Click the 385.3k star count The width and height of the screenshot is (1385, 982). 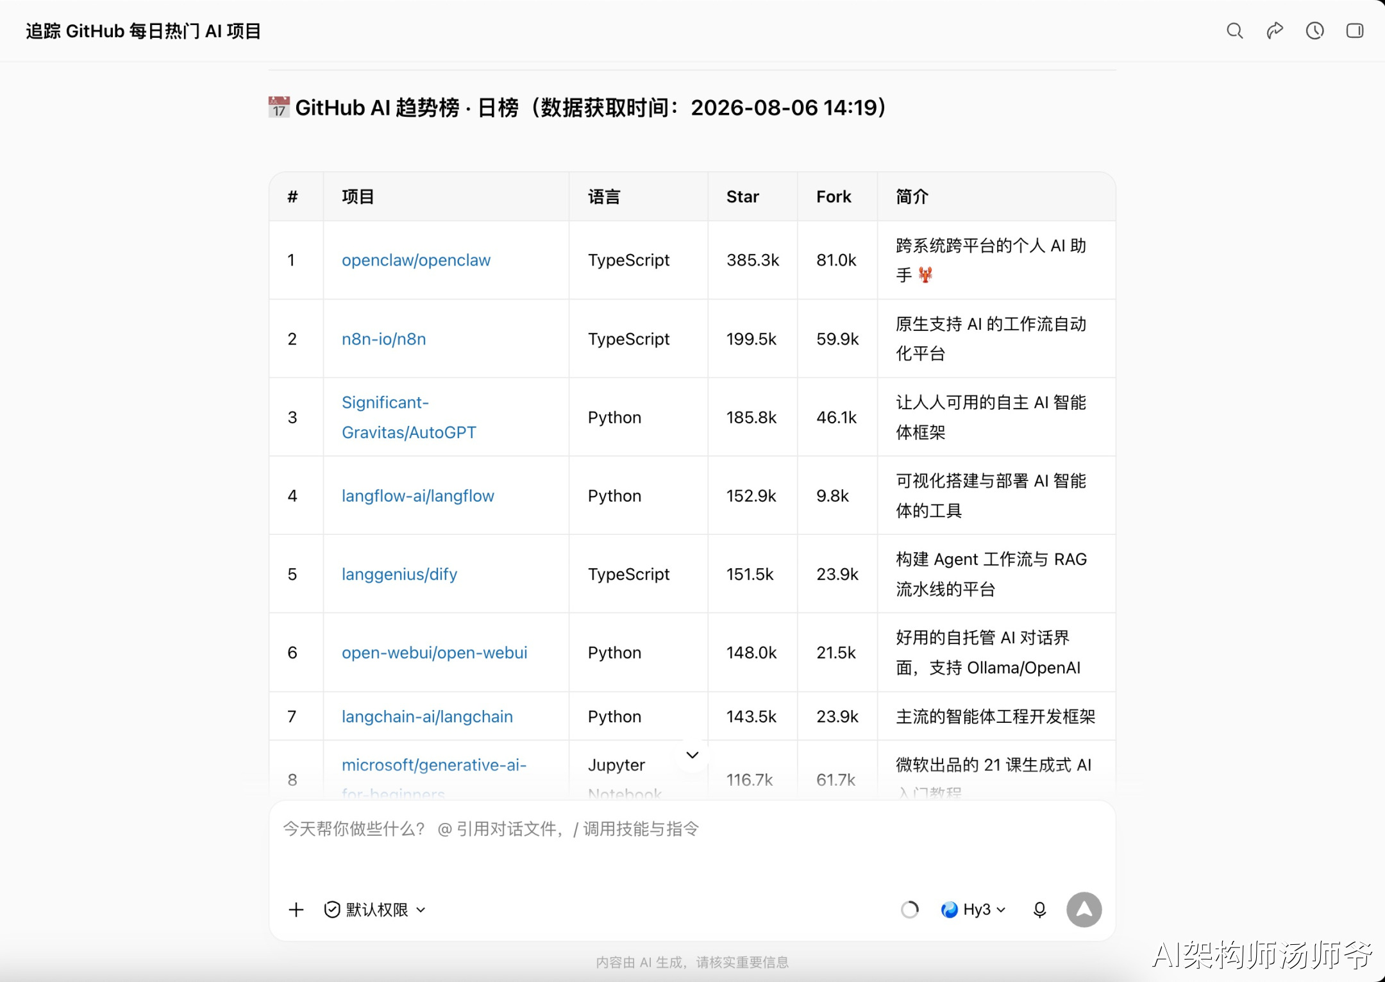753,260
